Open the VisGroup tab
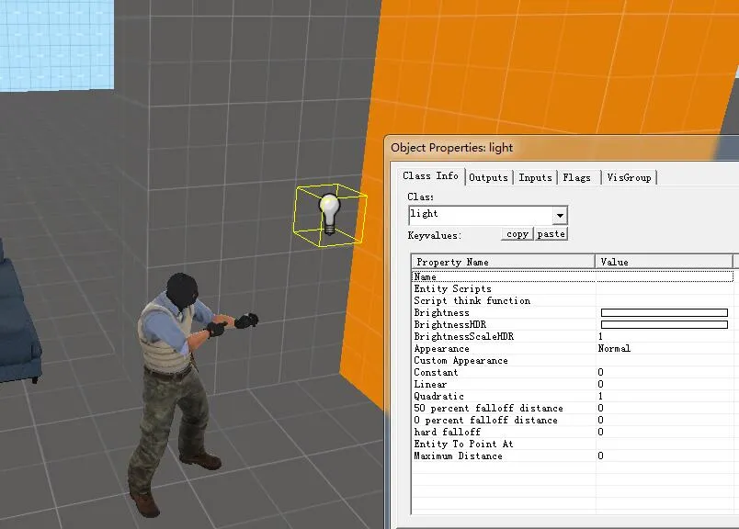Screen dimensions: 739x529 click(629, 177)
